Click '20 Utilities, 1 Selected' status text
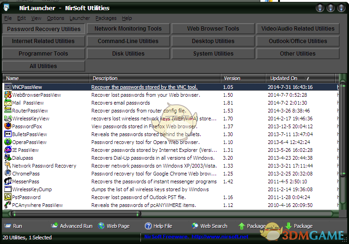Viewport: 349px width, 244px height. 27,238
